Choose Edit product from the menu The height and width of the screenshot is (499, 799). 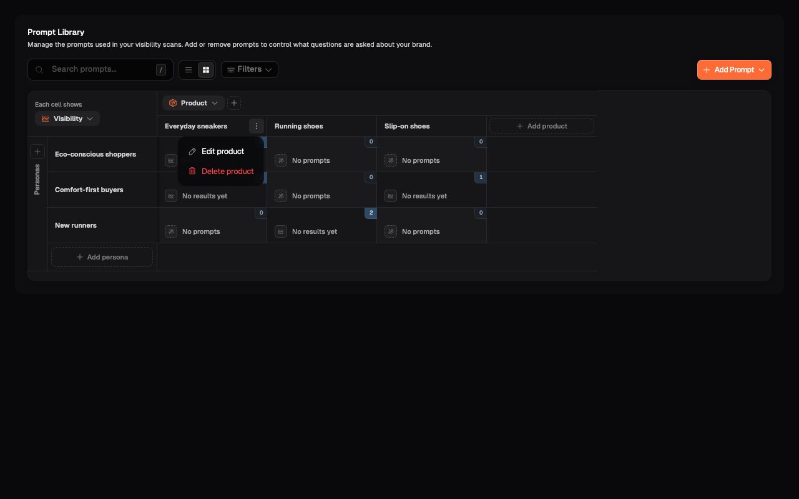pyautogui.click(x=220, y=152)
